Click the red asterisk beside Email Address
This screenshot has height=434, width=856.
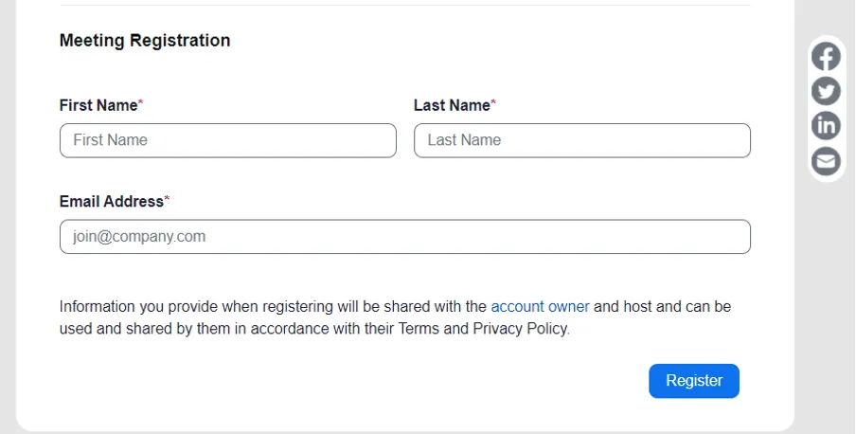(x=168, y=201)
